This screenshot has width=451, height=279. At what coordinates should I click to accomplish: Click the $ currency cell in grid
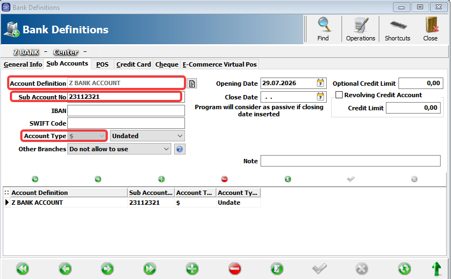point(195,203)
